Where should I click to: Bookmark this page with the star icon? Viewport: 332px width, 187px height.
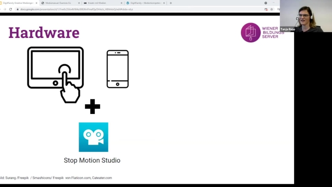click(272, 9)
